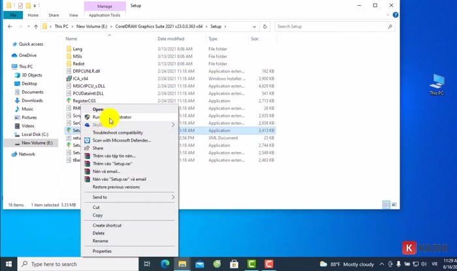Click the OneDrive cloud icon in sidebar
457x271 pixels.
point(14,56)
